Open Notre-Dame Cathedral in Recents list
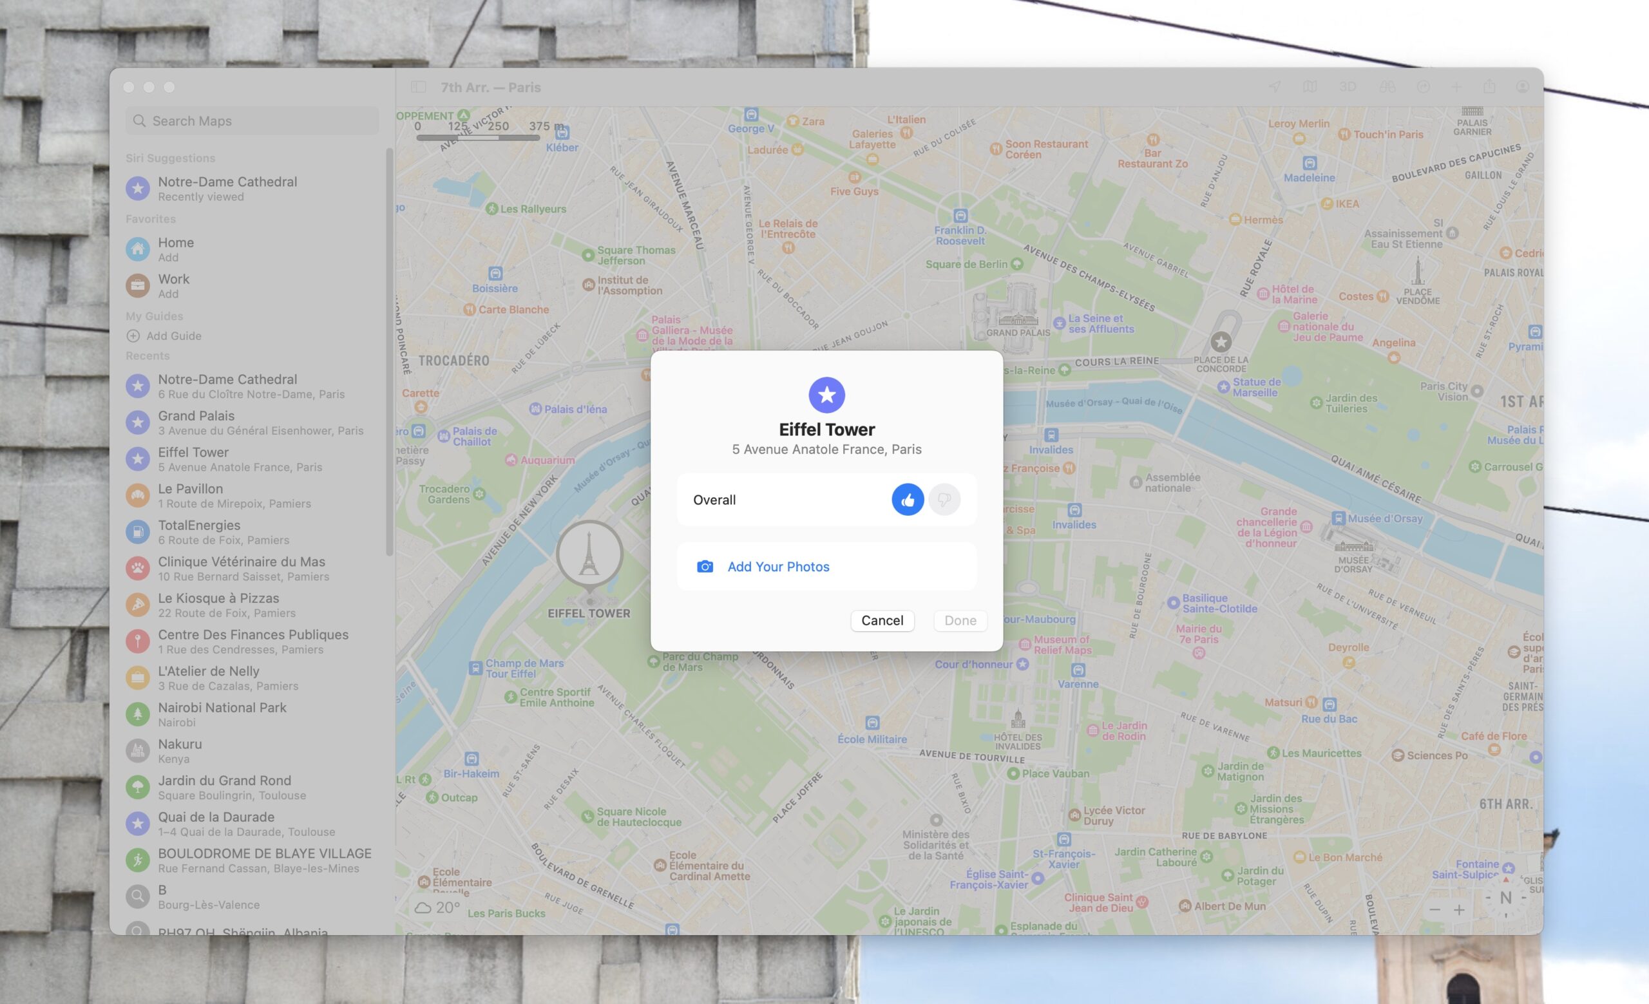 click(x=253, y=386)
